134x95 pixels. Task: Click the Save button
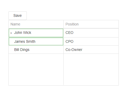tap(18, 15)
